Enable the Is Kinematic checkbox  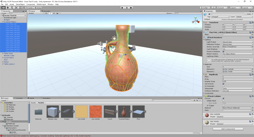[x=223, y=86]
